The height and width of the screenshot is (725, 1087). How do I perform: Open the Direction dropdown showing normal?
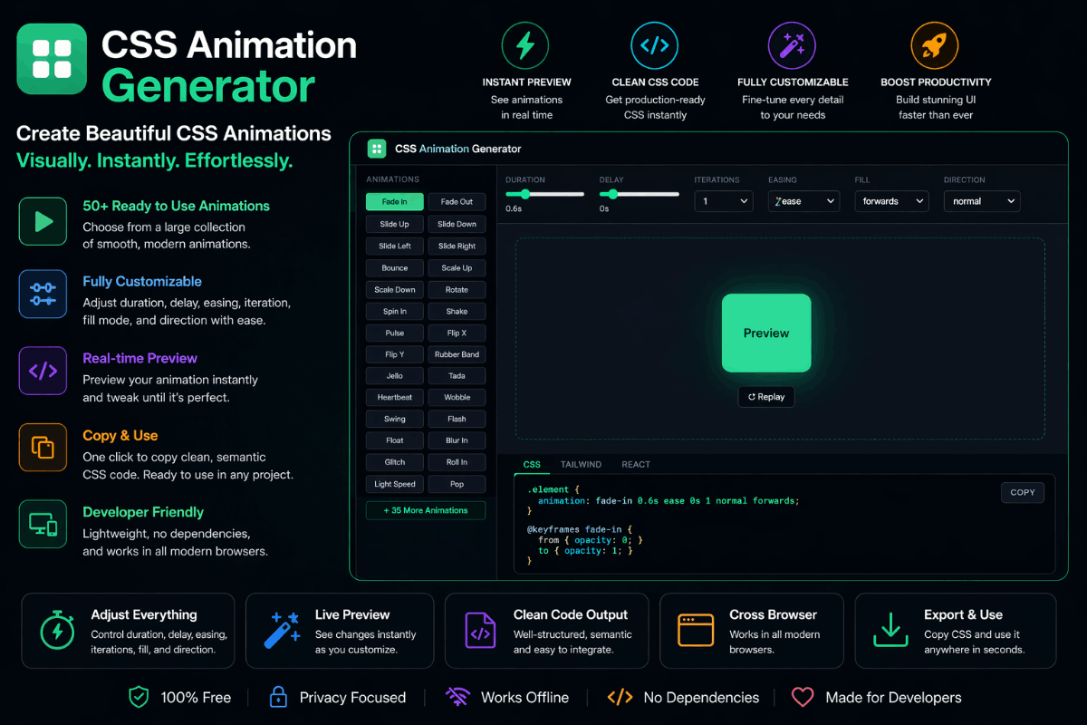click(x=982, y=201)
